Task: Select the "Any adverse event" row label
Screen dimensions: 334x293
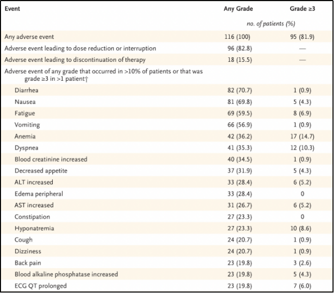Action: point(29,37)
